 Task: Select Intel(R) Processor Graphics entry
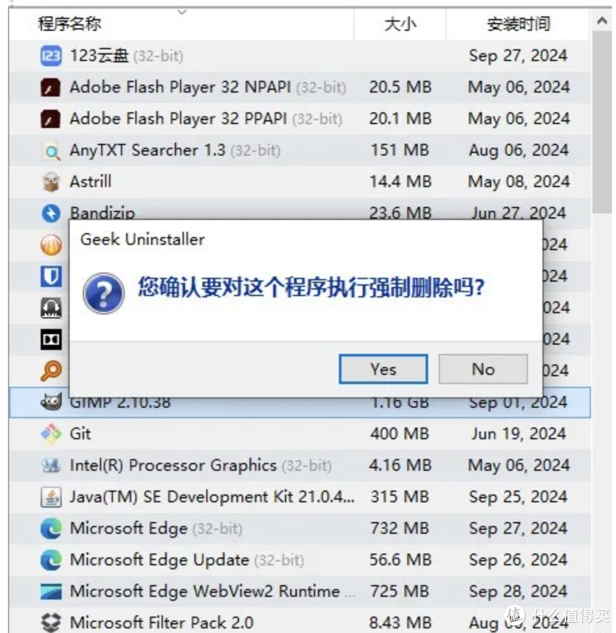point(299,466)
